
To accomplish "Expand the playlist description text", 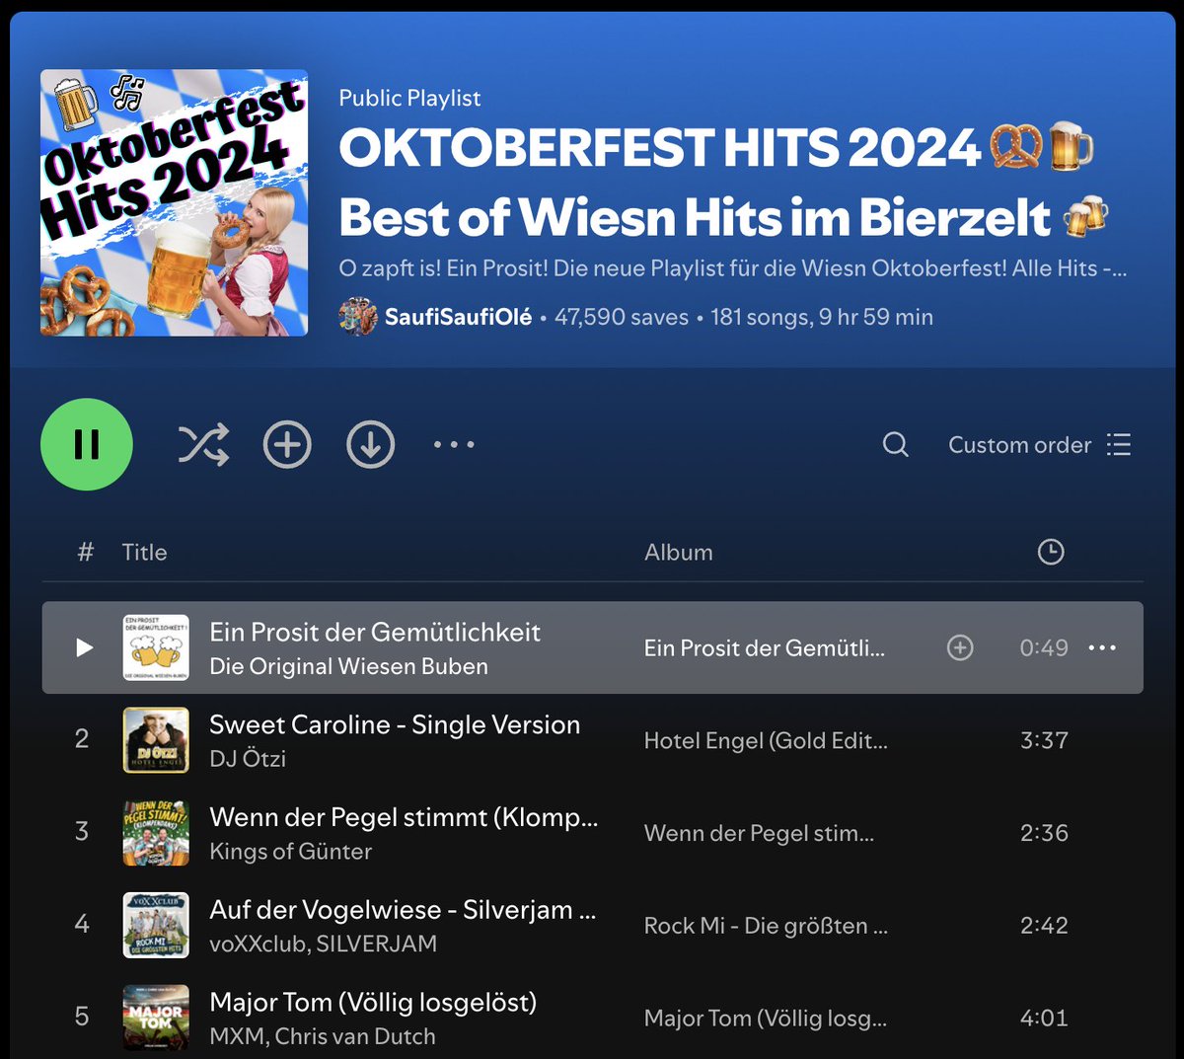I will coord(733,268).
